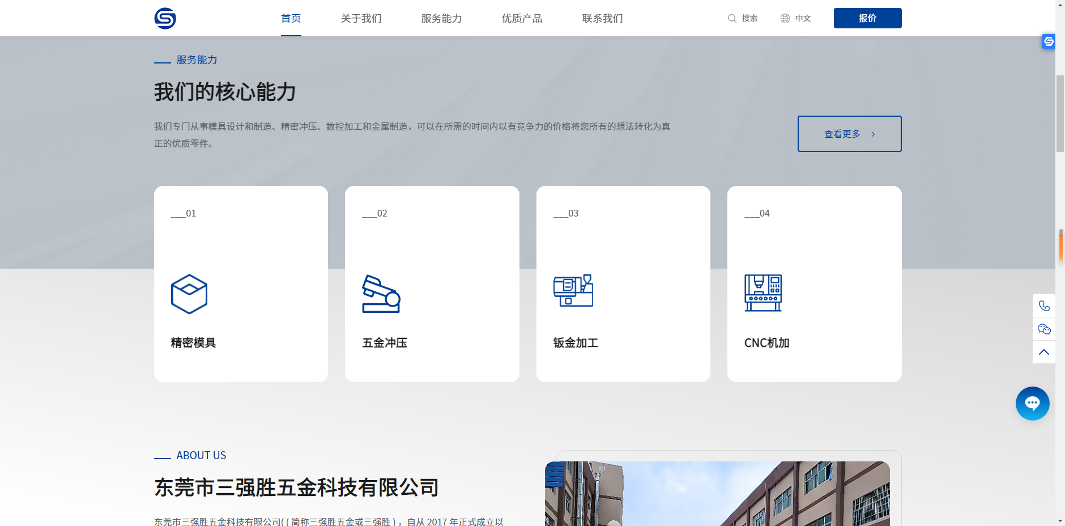Screen dimensions: 1065x526
Task: Click the CNC machining icon
Action: (x=763, y=292)
